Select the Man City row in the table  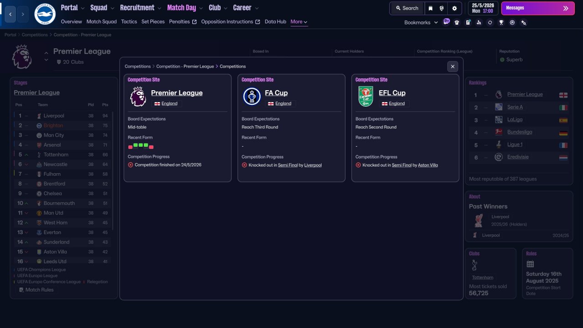tap(62, 135)
